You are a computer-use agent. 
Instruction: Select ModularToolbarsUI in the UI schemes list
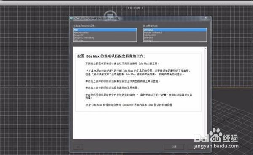pyautogui.click(x=175, y=32)
